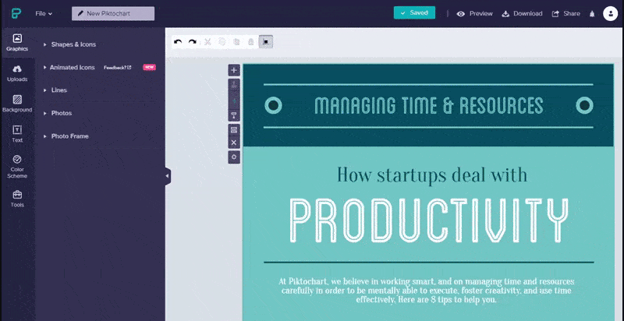Collapse the side panel arrow handle
This screenshot has height=321, width=624.
[x=168, y=176]
